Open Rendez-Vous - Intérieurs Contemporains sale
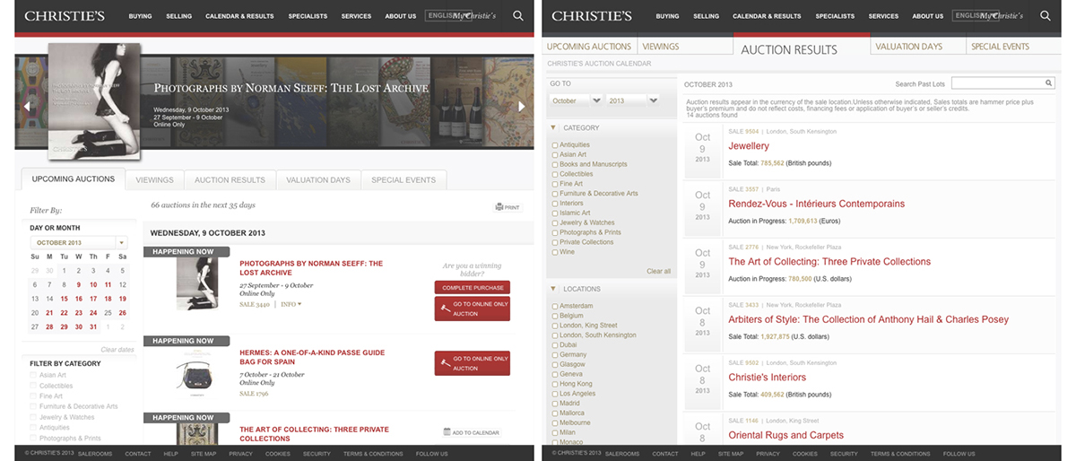The image size is (1076, 461). click(x=816, y=204)
